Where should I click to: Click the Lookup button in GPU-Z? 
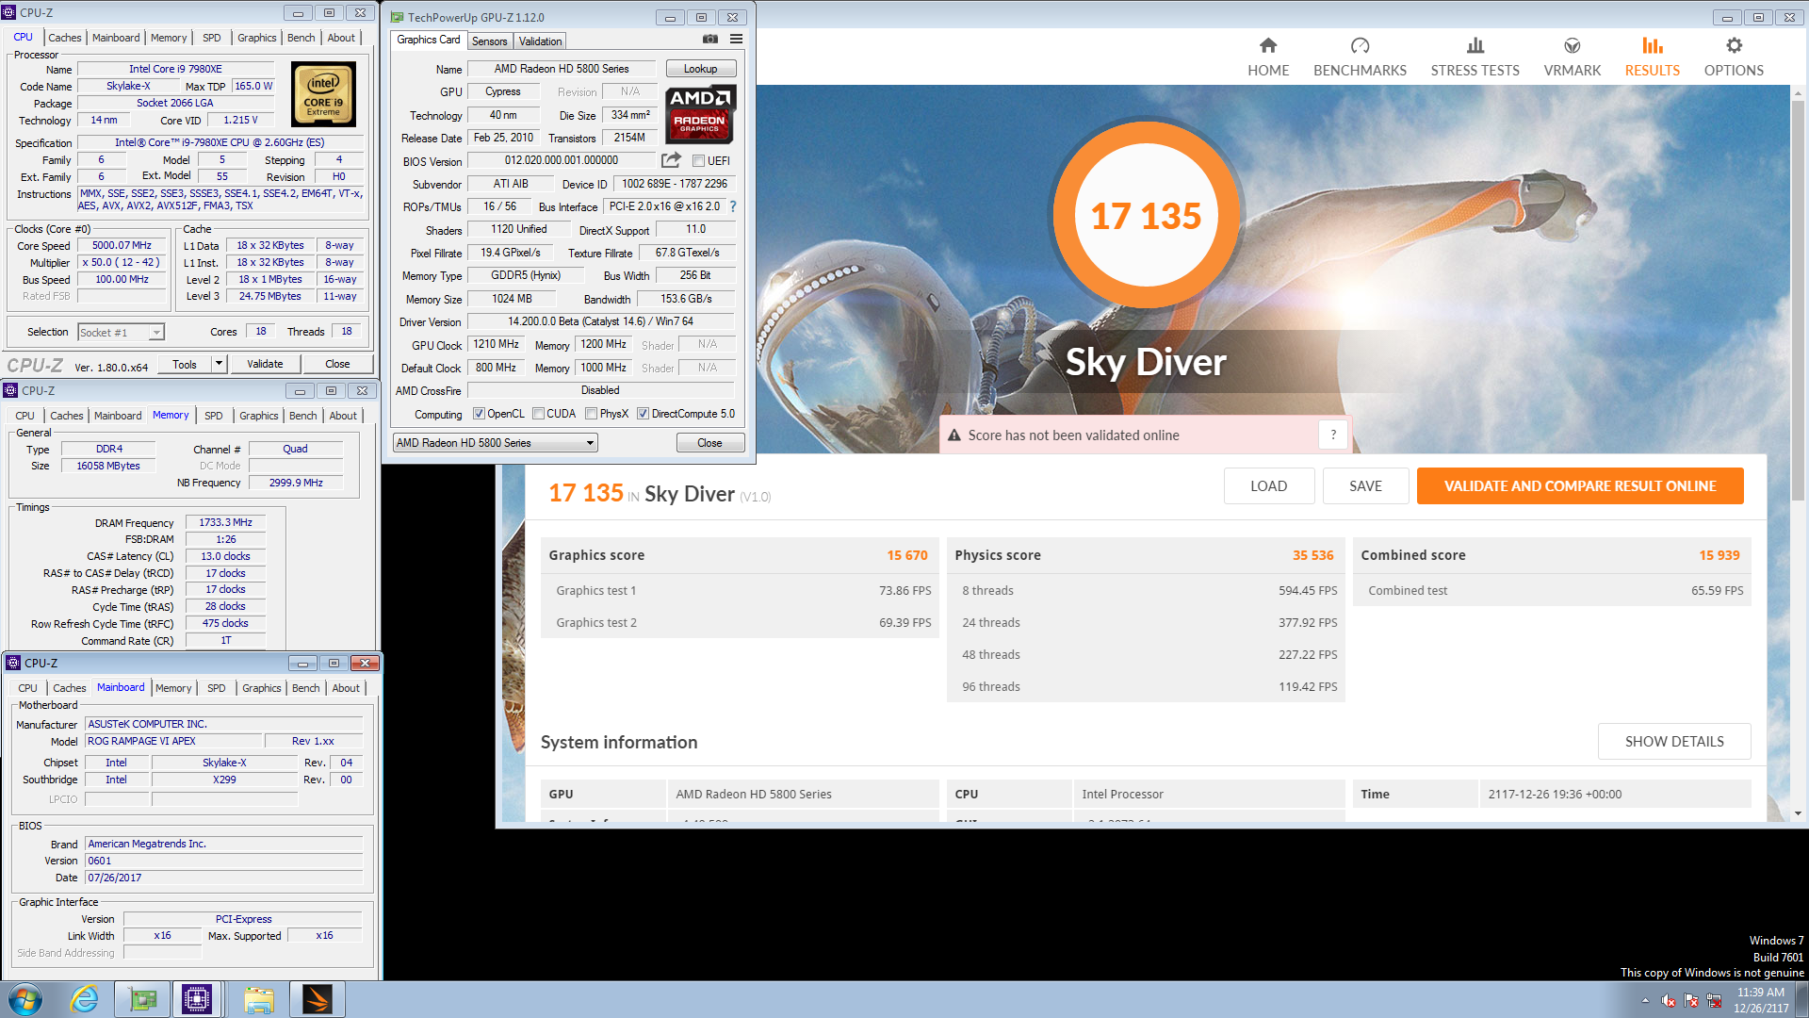700,69
